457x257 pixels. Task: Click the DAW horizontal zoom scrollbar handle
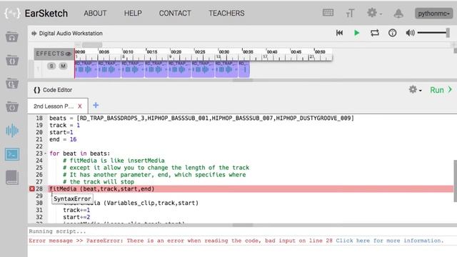coord(92,44)
